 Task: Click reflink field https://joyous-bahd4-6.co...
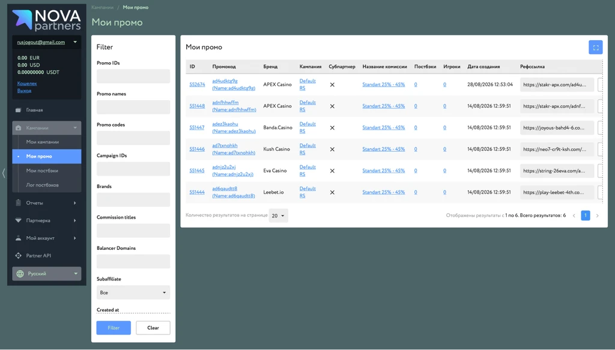(x=557, y=128)
